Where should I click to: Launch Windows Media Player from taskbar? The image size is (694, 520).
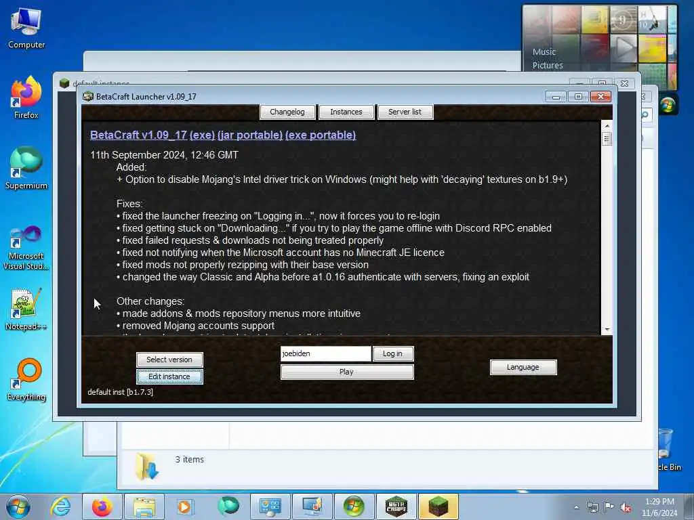(185, 506)
